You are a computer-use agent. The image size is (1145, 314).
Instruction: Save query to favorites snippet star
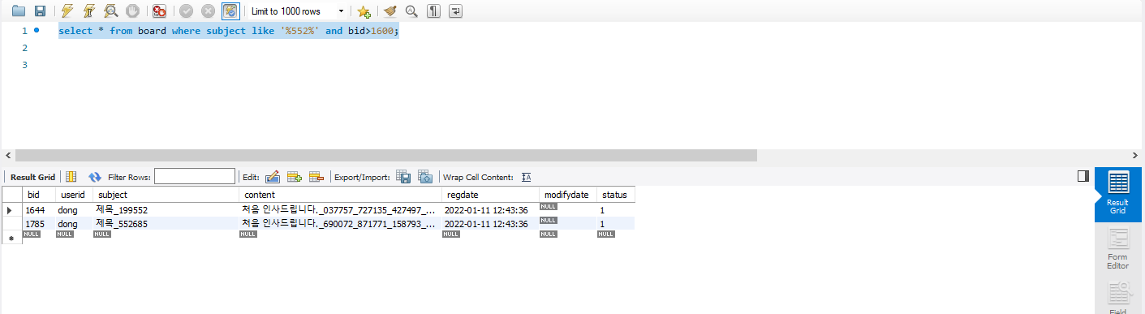364,11
